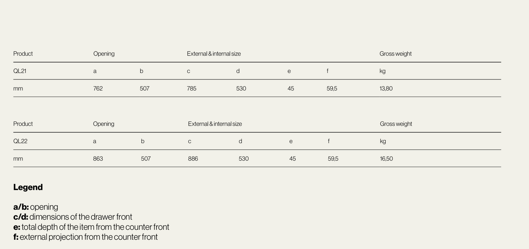
Task: Click the "f: external projection" legend entry
Action: tap(86, 237)
